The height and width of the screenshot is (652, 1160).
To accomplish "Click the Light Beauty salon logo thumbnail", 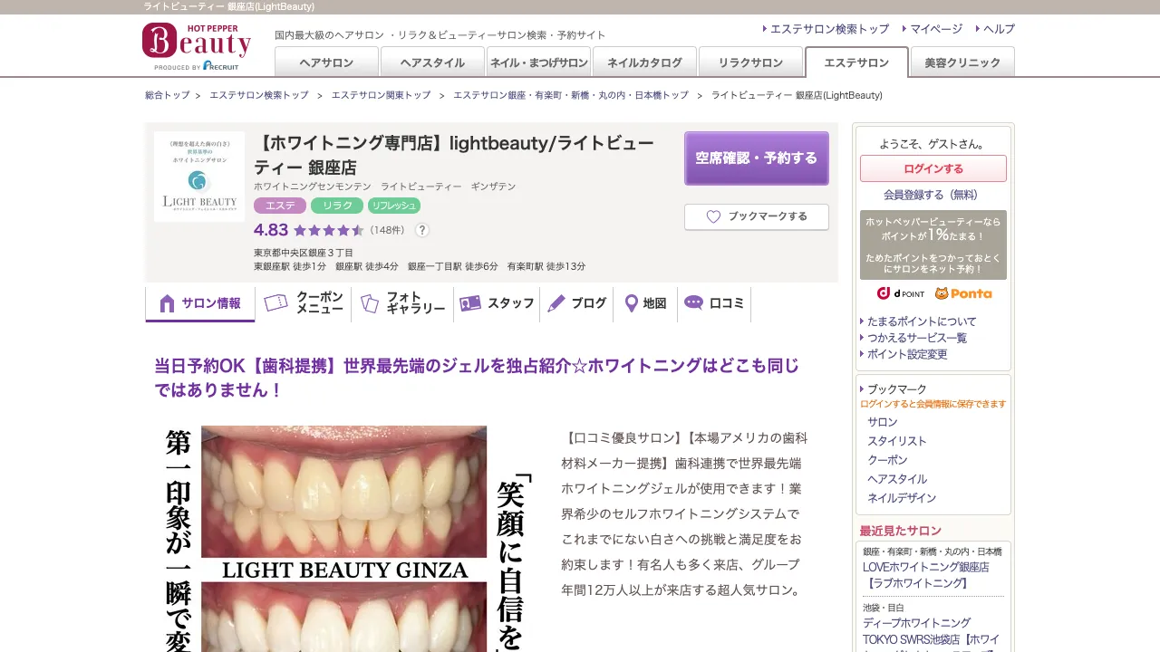I will point(199,177).
